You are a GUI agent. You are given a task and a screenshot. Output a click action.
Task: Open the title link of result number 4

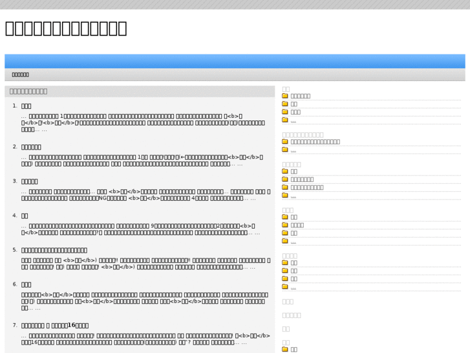click(25, 216)
